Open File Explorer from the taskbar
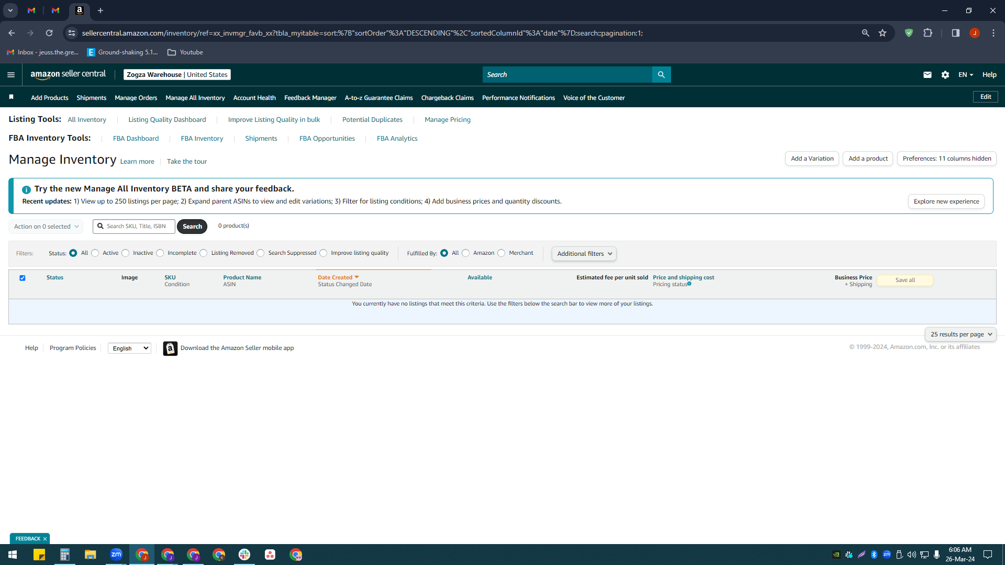Viewport: 1005px width, 565px height. click(x=91, y=555)
